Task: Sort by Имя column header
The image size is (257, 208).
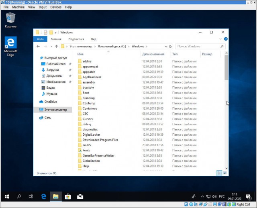Action: (80, 54)
